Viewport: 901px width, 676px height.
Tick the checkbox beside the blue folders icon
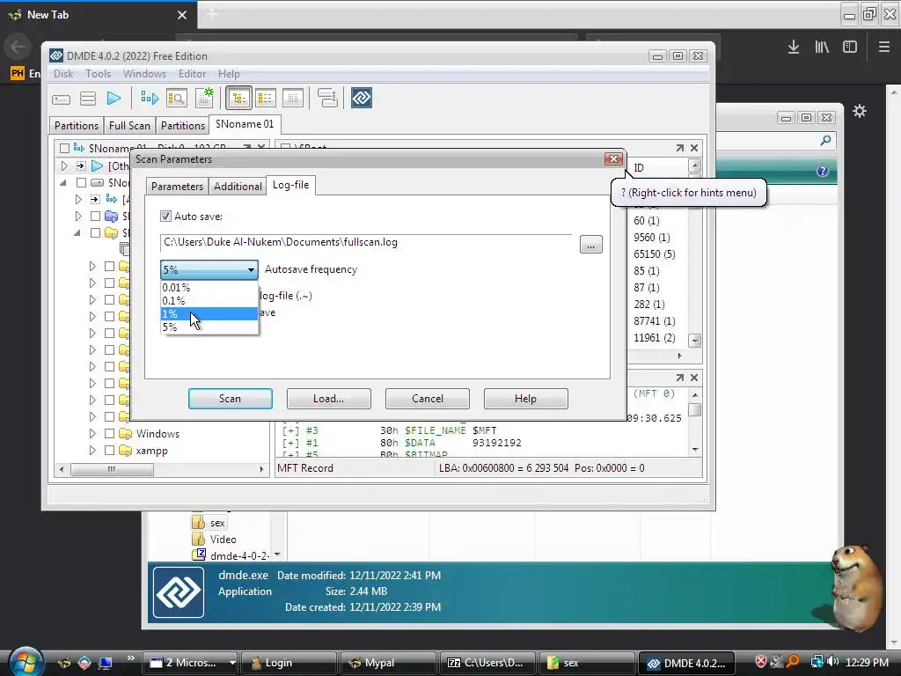[95, 217]
